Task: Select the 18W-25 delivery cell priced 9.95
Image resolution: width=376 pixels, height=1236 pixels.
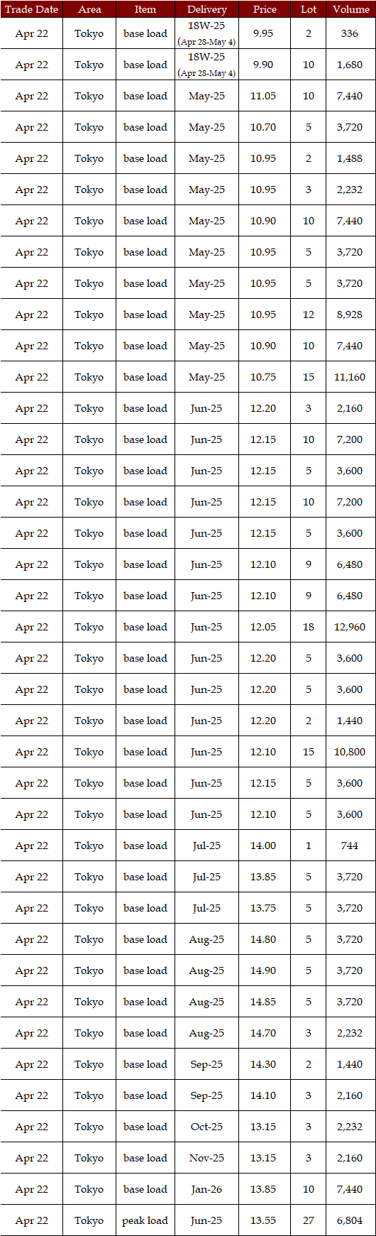Action: click(206, 33)
